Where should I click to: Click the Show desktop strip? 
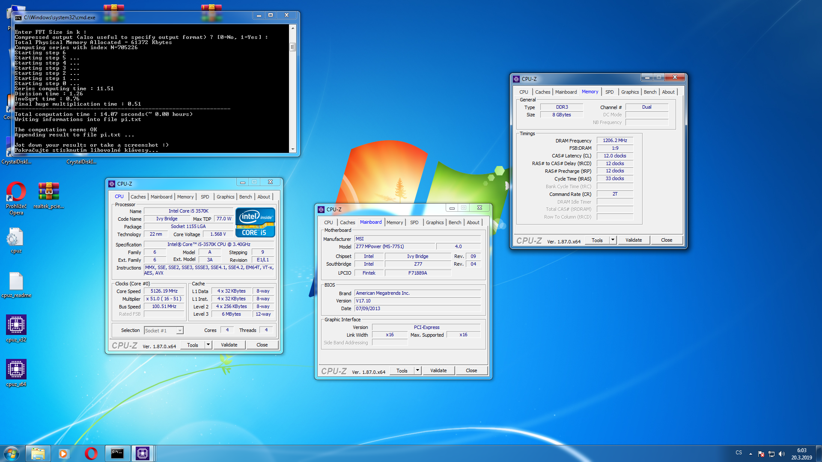pyautogui.click(x=819, y=453)
